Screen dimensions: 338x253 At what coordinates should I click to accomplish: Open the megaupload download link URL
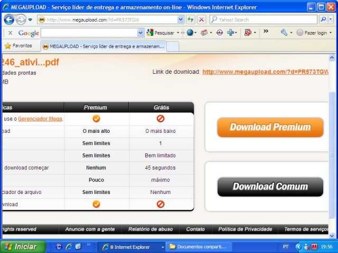coord(265,72)
